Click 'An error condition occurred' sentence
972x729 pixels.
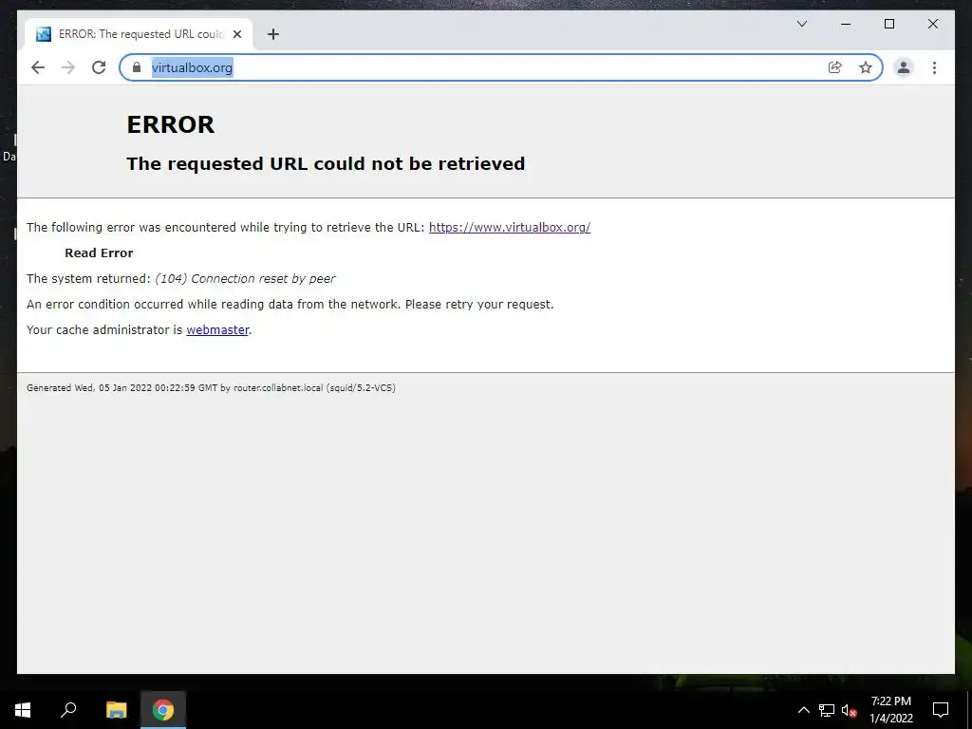coord(290,305)
